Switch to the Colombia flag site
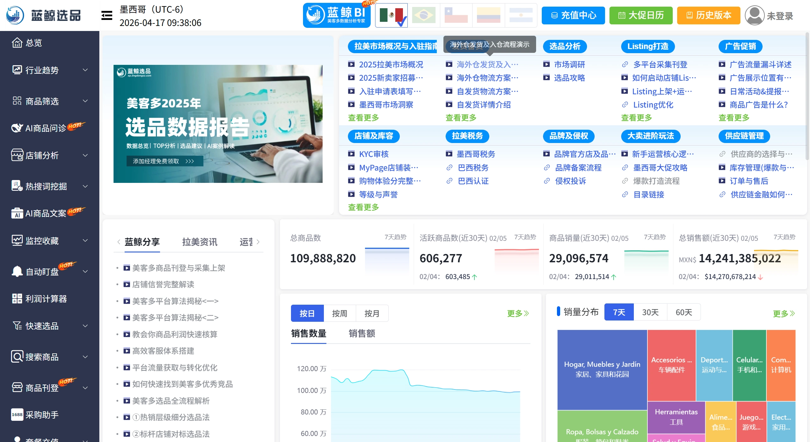This screenshot has height=442, width=810. click(489, 15)
